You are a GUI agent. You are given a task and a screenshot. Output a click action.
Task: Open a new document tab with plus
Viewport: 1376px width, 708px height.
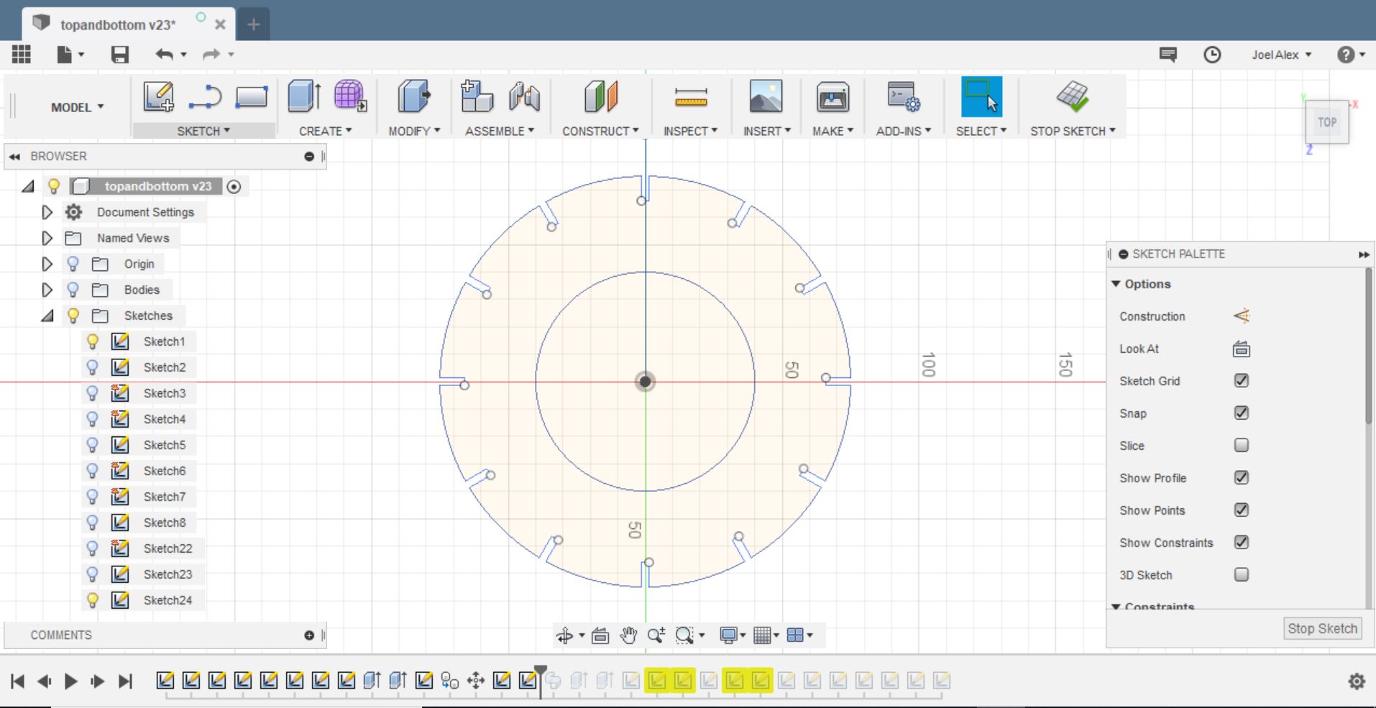click(x=253, y=24)
